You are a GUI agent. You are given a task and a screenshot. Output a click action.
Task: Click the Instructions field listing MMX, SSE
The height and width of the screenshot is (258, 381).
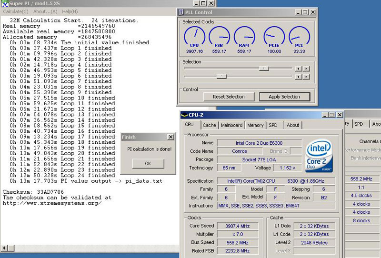(x=276, y=206)
